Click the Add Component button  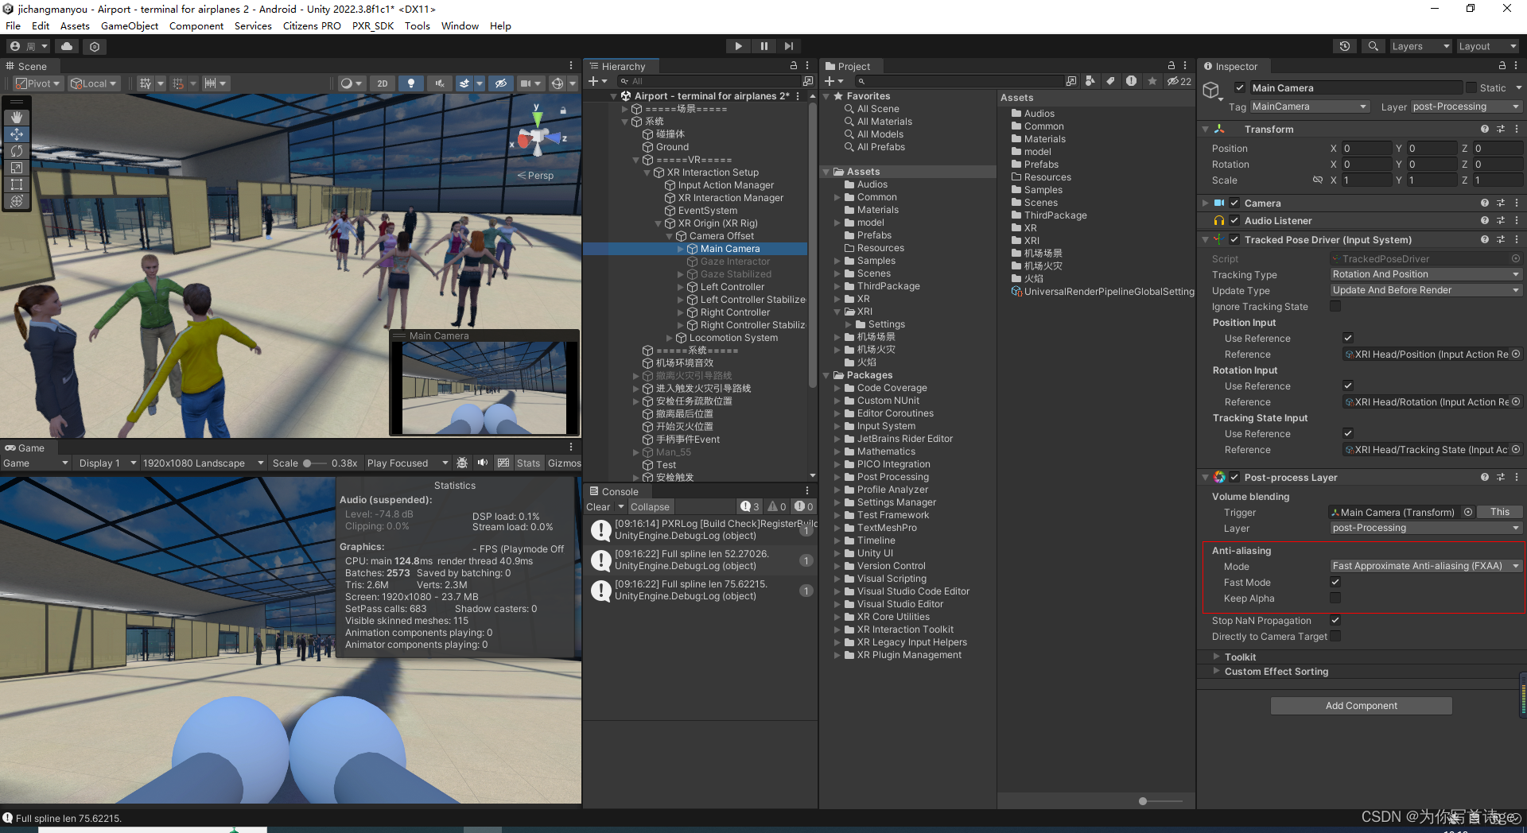click(x=1361, y=705)
